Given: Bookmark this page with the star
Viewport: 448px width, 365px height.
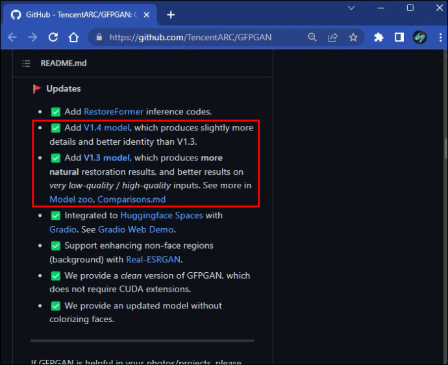Looking at the screenshot, I should 353,37.
